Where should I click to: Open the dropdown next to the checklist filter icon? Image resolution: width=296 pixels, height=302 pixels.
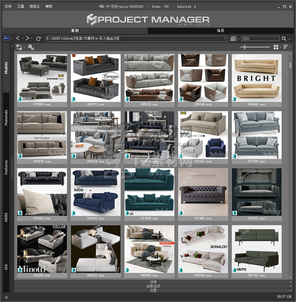tap(239, 39)
